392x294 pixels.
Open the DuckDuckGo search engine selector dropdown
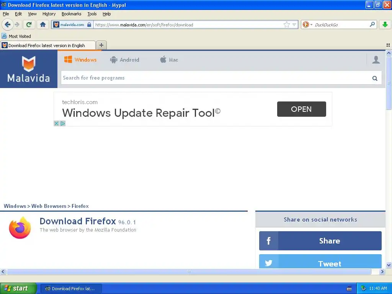coord(307,24)
